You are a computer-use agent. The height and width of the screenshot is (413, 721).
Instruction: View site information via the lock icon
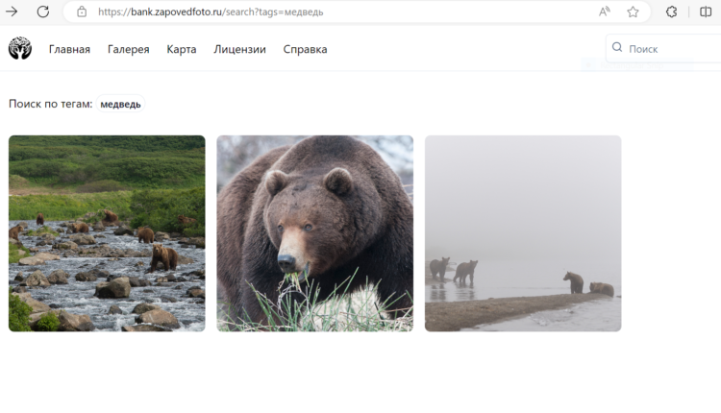click(82, 12)
